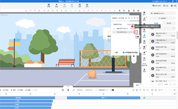Enable the 循环 loop checkbox

(114, 52)
